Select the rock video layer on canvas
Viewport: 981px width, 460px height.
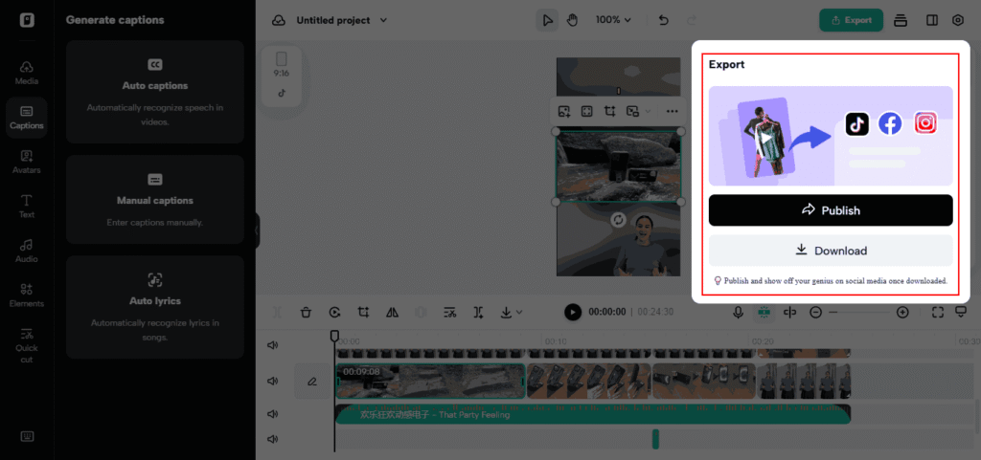pos(618,166)
